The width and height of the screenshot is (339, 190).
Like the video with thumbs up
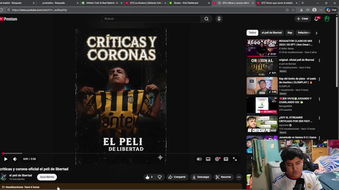149,177
